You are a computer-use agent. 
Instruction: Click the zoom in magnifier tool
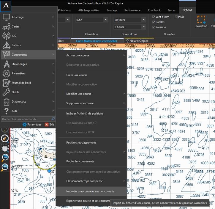[5, 167]
